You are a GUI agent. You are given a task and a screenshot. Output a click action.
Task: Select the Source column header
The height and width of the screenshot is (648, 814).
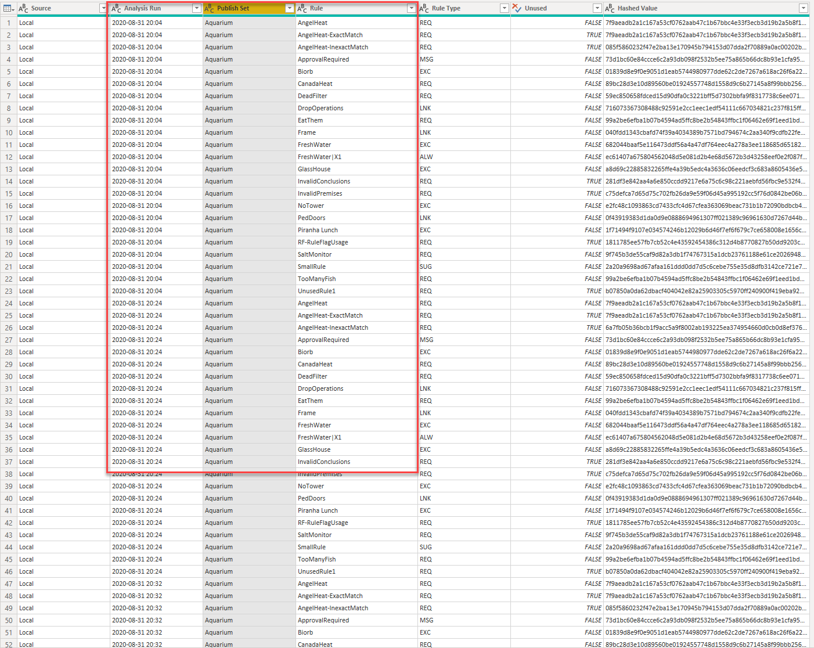(63, 8)
